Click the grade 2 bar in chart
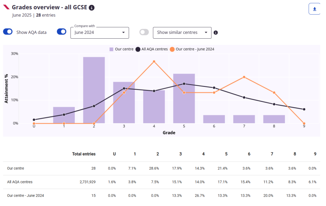 [x=94, y=90]
